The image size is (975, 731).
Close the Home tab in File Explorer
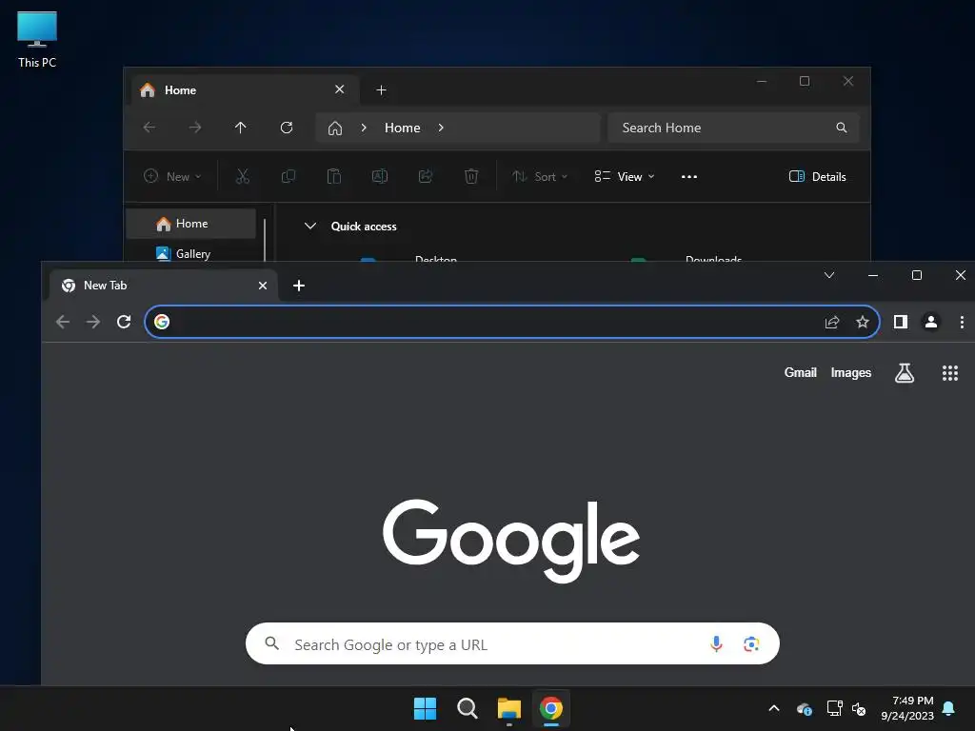pyautogui.click(x=340, y=89)
